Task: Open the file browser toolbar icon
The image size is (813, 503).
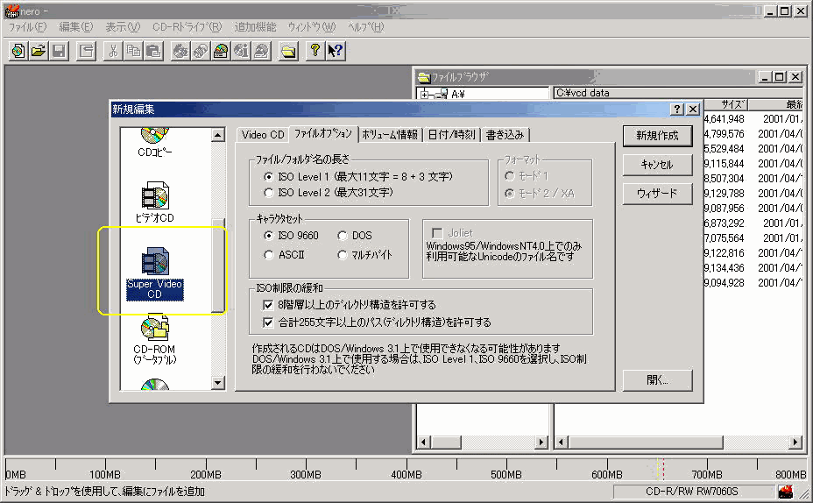Action: pos(288,51)
